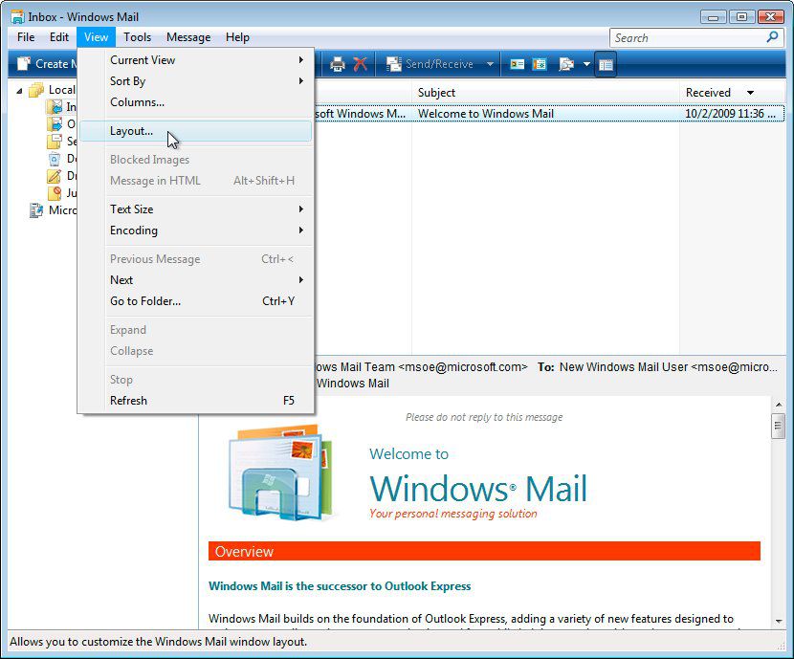Click the 10/2/2009 received date cell
The height and width of the screenshot is (659, 794).
[x=730, y=114]
